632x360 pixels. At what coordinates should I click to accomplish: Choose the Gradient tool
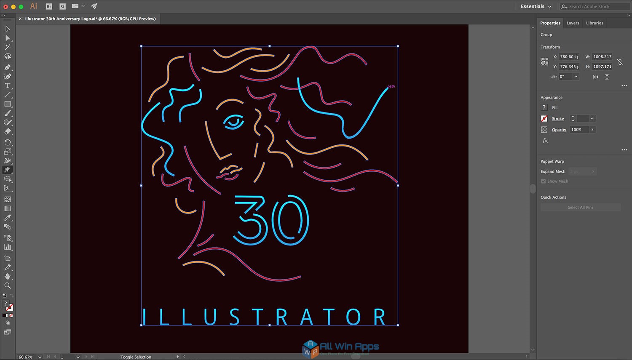[x=8, y=208]
